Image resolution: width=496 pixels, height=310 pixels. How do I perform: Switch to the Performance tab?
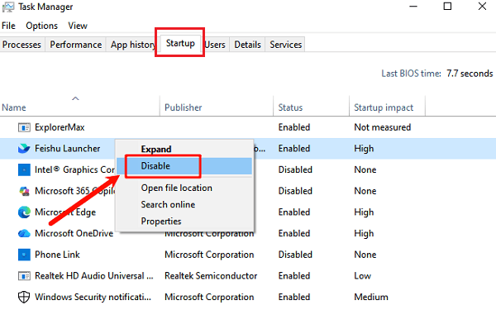[76, 45]
